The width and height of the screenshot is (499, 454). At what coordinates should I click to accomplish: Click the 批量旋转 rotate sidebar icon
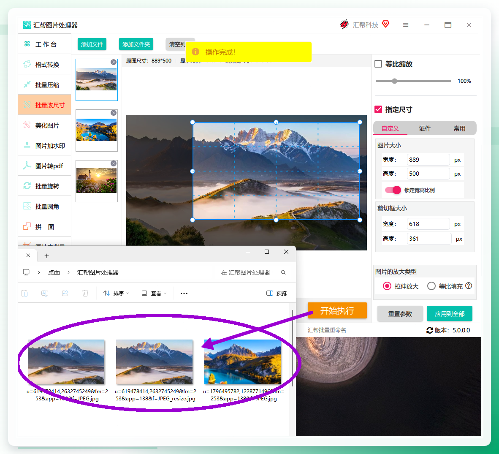click(x=27, y=186)
